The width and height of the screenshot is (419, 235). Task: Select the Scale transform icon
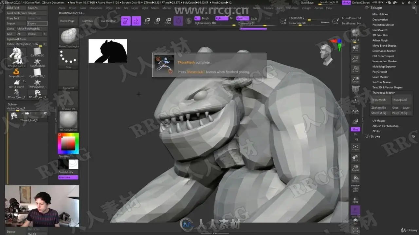157,21
